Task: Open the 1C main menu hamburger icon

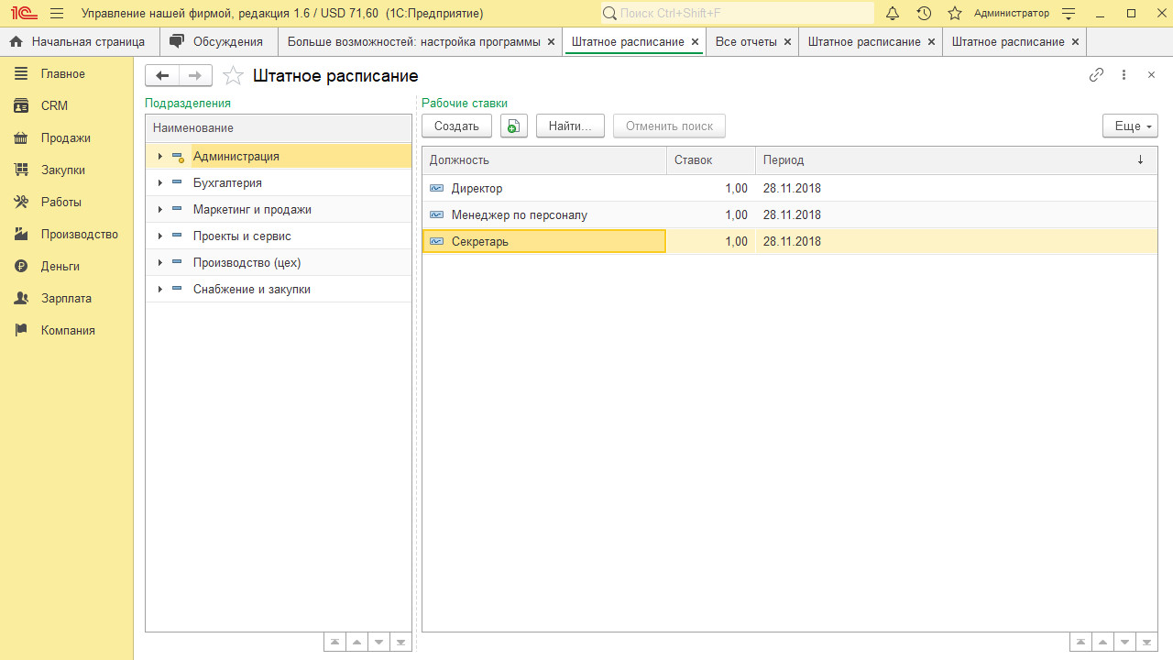Action: coord(57,14)
